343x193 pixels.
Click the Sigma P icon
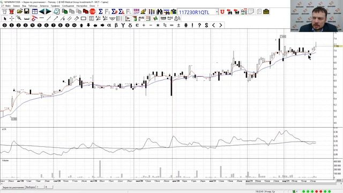click(114, 12)
